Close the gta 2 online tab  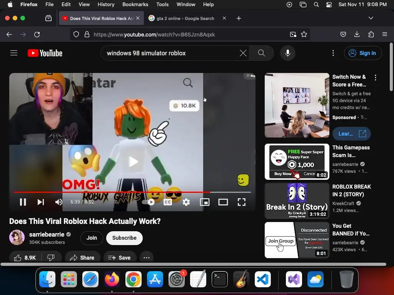click(x=224, y=18)
